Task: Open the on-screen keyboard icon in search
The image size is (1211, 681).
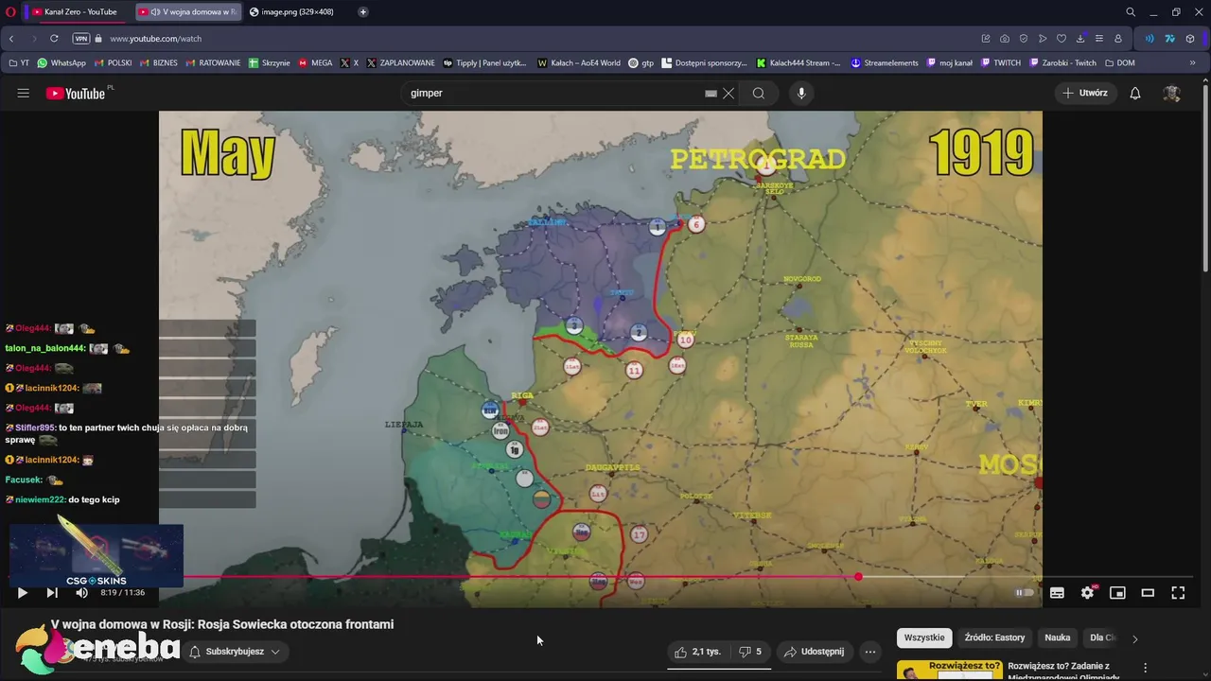Action: (x=711, y=94)
